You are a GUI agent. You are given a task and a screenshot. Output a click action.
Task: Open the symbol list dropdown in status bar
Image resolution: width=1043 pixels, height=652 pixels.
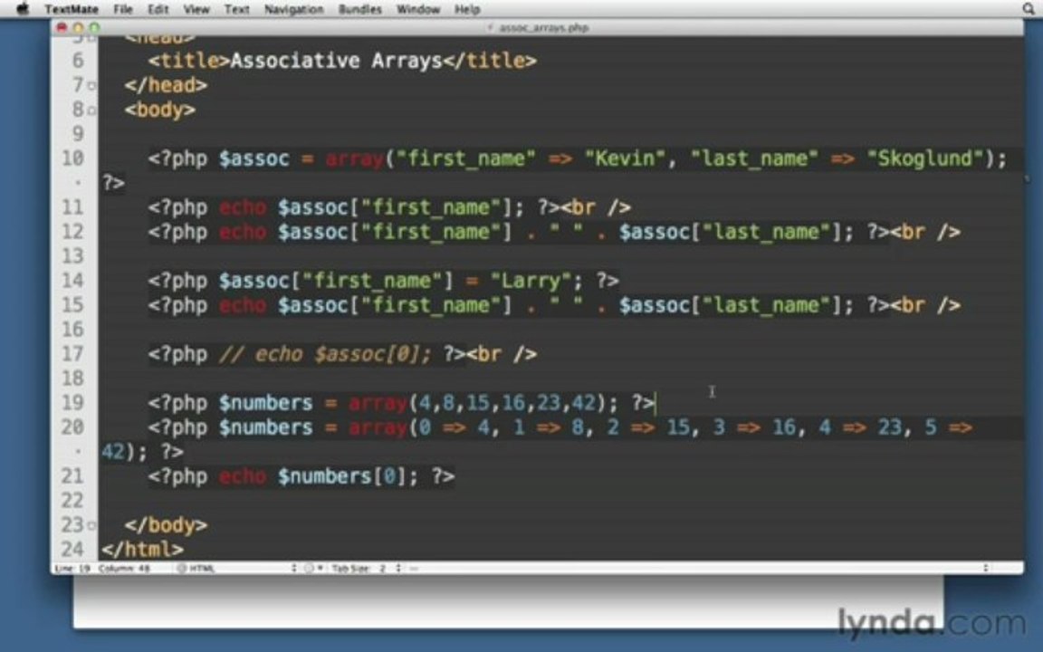coord(698,568)
